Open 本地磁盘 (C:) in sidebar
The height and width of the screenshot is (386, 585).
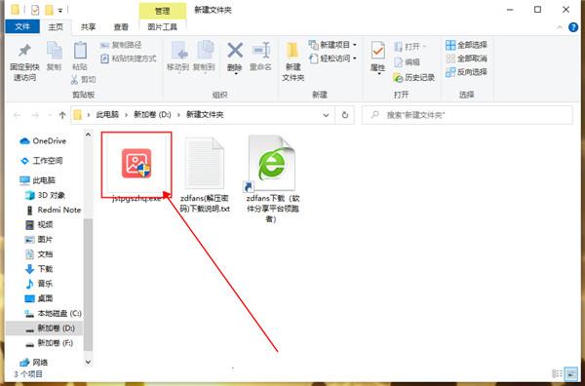[53, 313]
